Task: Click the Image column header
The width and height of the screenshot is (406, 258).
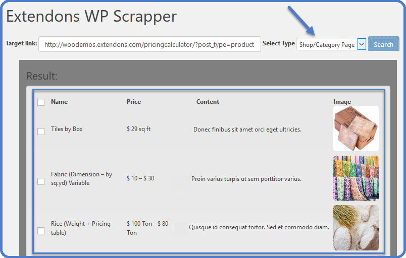Action: 342,102
